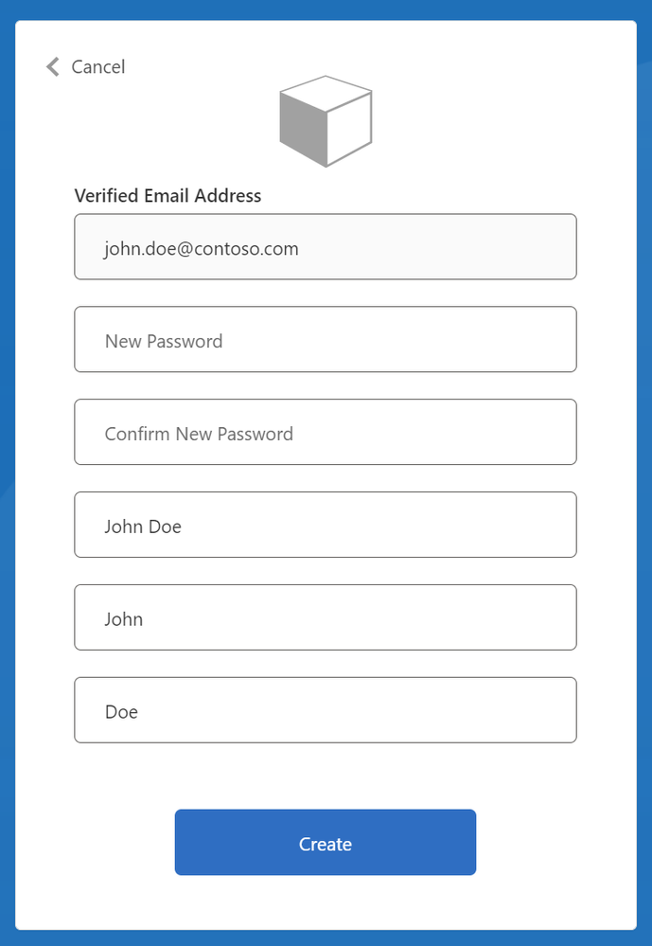Click the New Password placeholder text
The height and width of the screenshot is (946, 652).
164,342
